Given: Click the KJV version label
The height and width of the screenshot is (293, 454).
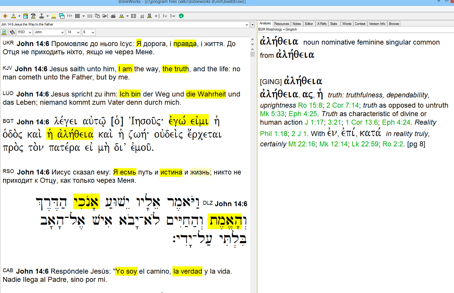Looking at the screenshot, I should pos(7,68).
